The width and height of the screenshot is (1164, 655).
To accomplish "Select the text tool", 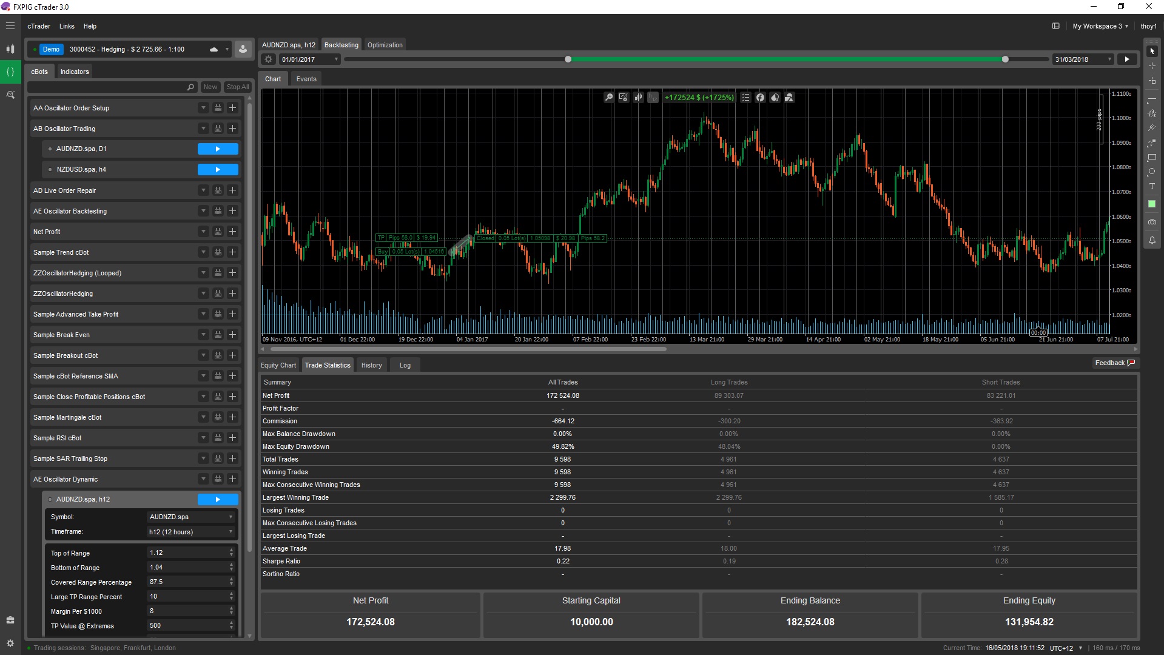I will (x=1152, y=186).
